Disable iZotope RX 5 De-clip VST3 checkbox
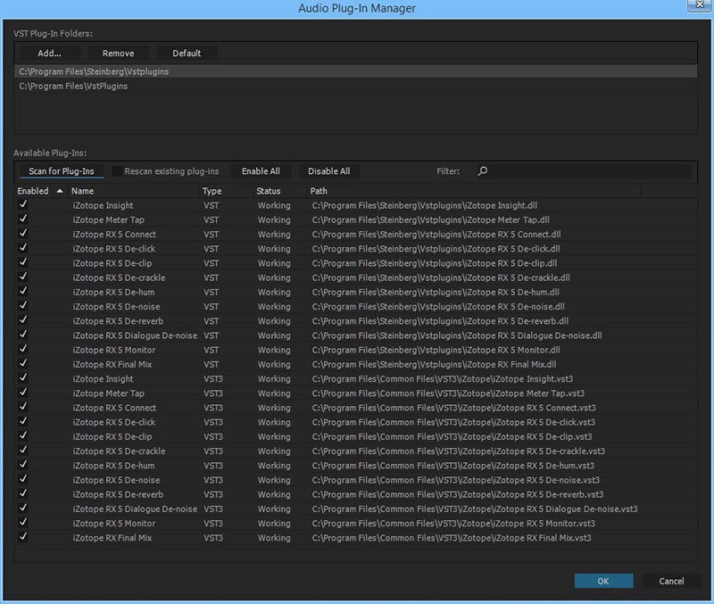Viewport: 714px width, 604px height. [x=23, y=436]
